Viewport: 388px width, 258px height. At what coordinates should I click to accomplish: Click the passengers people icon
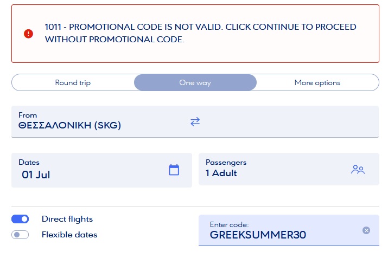(358, 170)
